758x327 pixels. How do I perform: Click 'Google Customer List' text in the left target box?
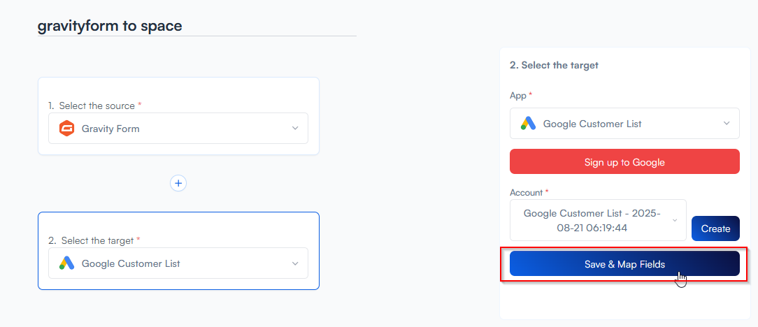pyautogui.click(x=131, y=263)
